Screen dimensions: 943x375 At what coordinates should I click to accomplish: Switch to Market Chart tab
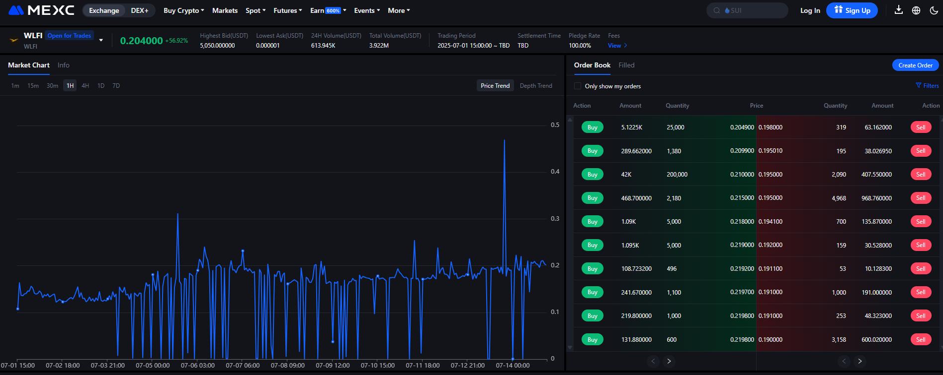click(x=29, y=65)
